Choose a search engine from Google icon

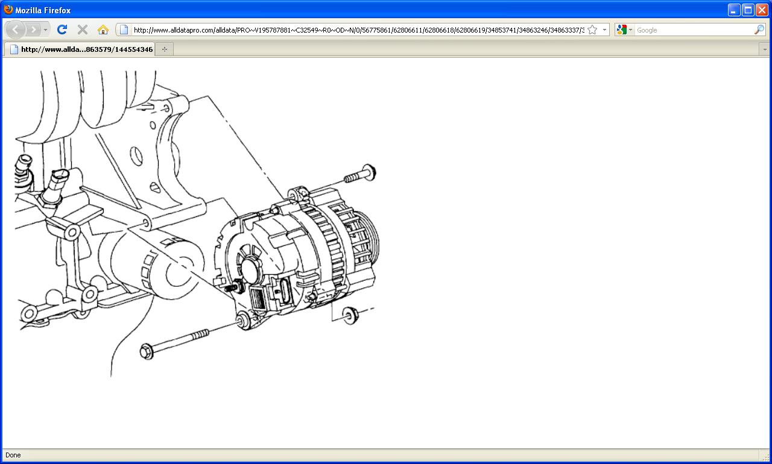pos(625,30)
